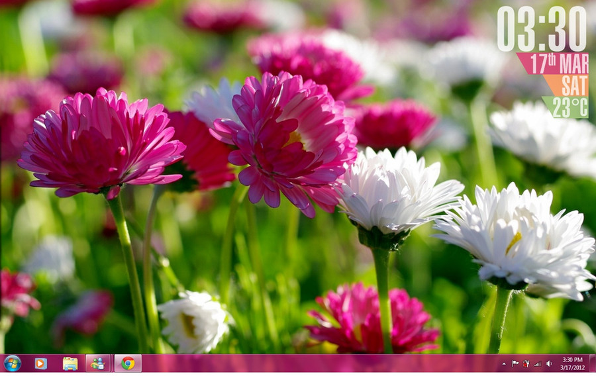Launch Windows Media Player from taskbar

pyautogui.click(x=40, y=363)
